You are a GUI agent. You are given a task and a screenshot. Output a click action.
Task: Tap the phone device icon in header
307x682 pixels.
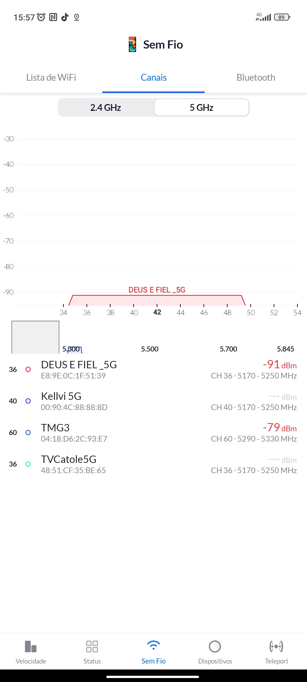click(132, 44)
